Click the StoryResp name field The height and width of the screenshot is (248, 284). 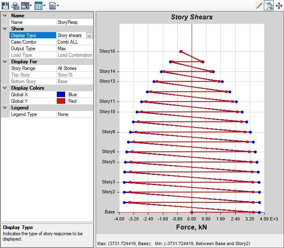click(75, 22)
